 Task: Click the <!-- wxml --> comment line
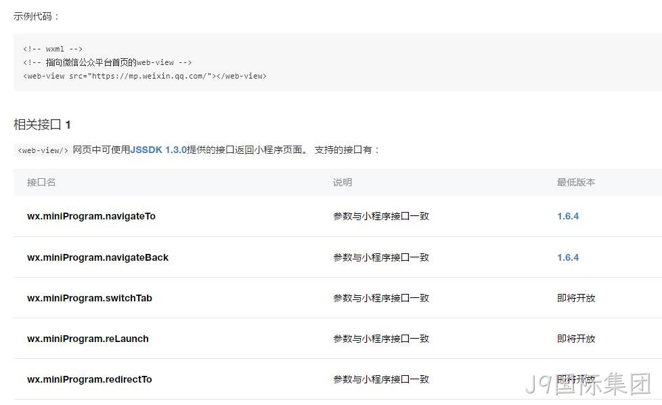tap(53, 49)
